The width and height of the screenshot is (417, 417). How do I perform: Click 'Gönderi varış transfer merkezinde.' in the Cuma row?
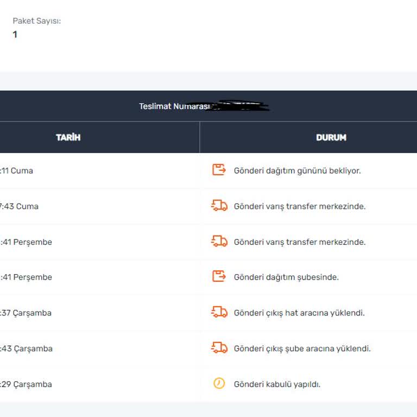300,206
